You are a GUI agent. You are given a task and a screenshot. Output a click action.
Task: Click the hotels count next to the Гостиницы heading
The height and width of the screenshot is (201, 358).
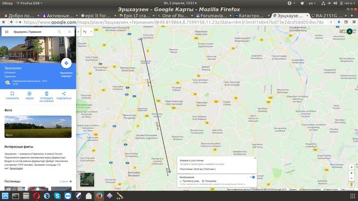[x=64, y=181]
